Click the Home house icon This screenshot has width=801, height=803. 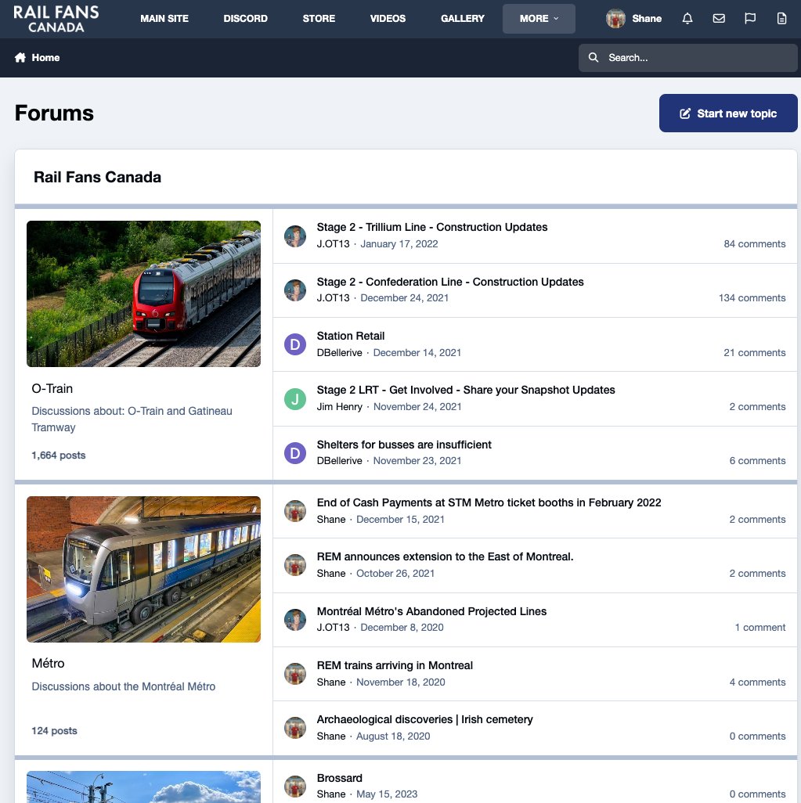[20, 57]
